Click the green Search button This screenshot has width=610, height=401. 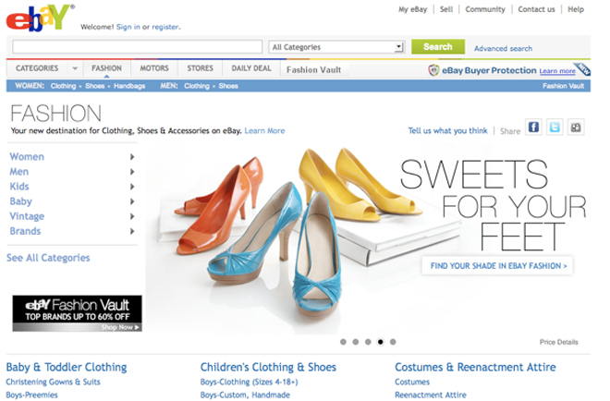click(x=438, y=47)
